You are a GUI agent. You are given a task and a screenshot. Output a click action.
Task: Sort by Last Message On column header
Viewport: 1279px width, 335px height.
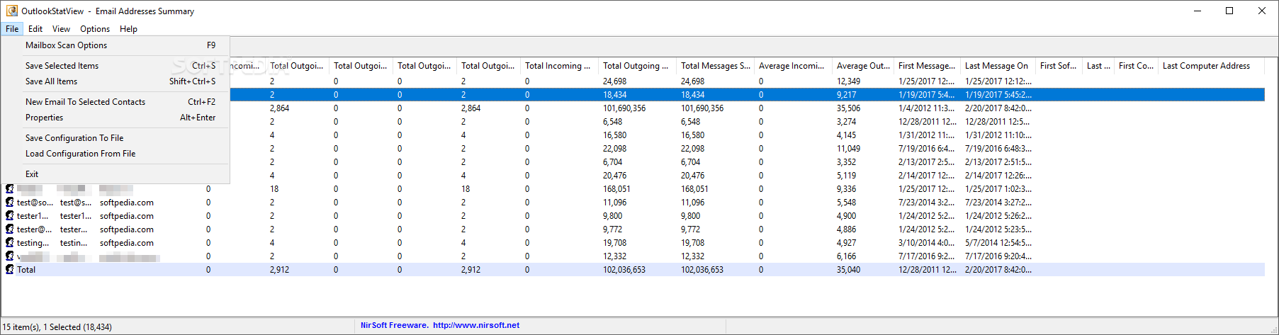[999, 66]
